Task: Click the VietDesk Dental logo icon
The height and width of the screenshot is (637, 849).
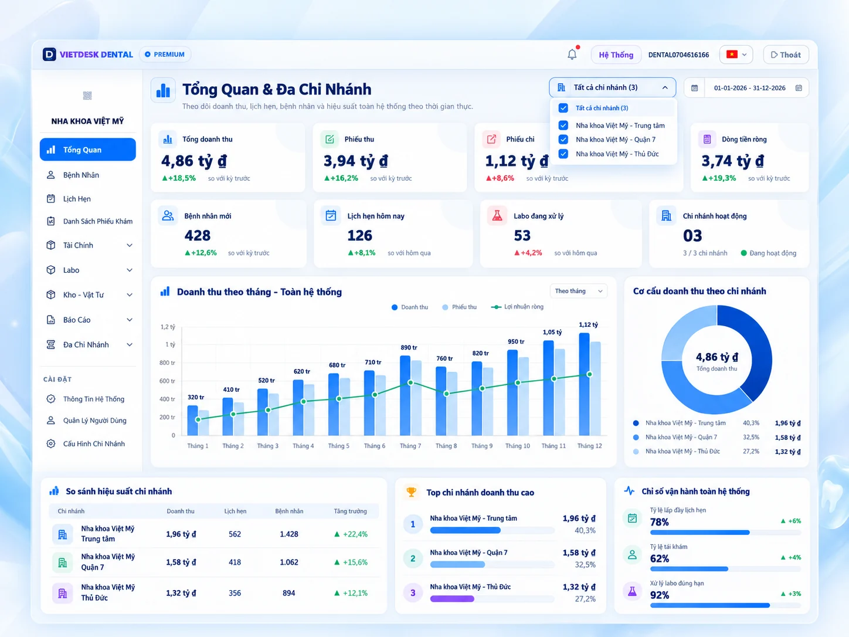Action: tap(49, 55)
